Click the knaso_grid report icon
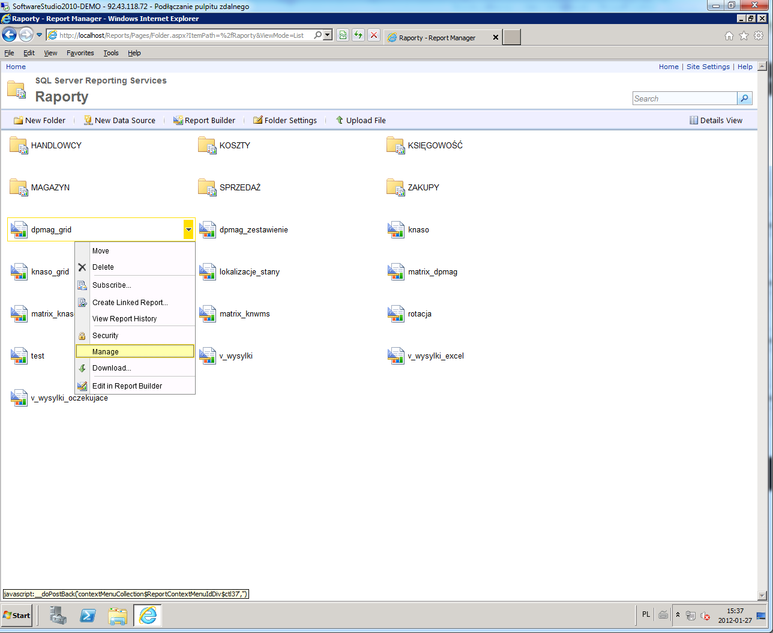This screenshot has height=633, width=773. pyautogui.click(x=19, y=272)
